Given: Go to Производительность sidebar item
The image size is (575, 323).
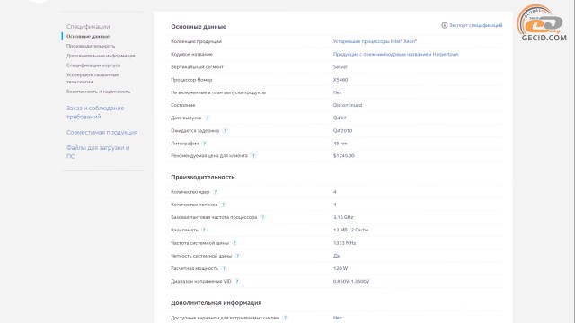Looking at the screenshot, I should [91, 46].
